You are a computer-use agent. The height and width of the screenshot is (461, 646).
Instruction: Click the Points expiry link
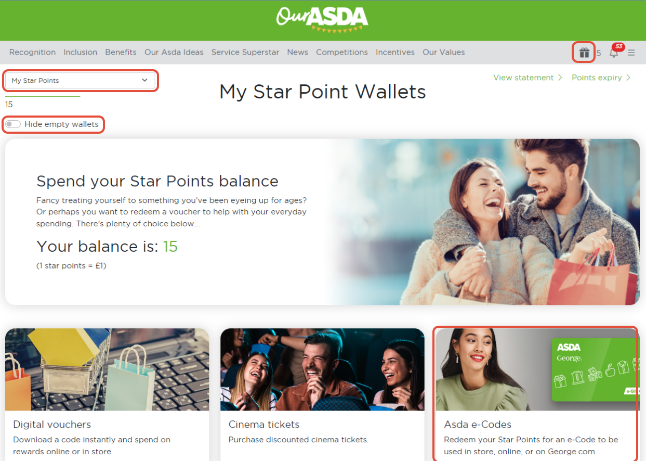(597, 78)
